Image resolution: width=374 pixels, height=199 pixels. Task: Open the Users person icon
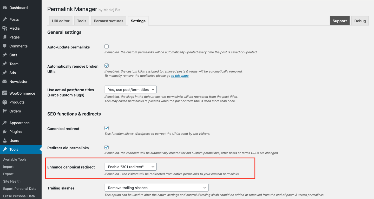point(5,140)
